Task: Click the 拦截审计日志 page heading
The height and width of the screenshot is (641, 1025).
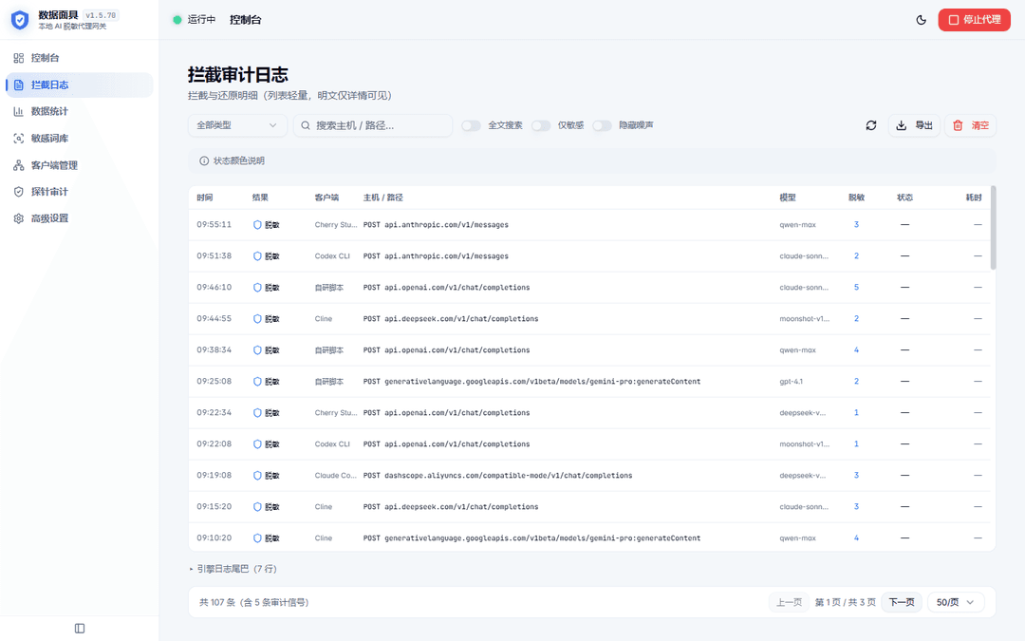Action: [x=238, y=75]
